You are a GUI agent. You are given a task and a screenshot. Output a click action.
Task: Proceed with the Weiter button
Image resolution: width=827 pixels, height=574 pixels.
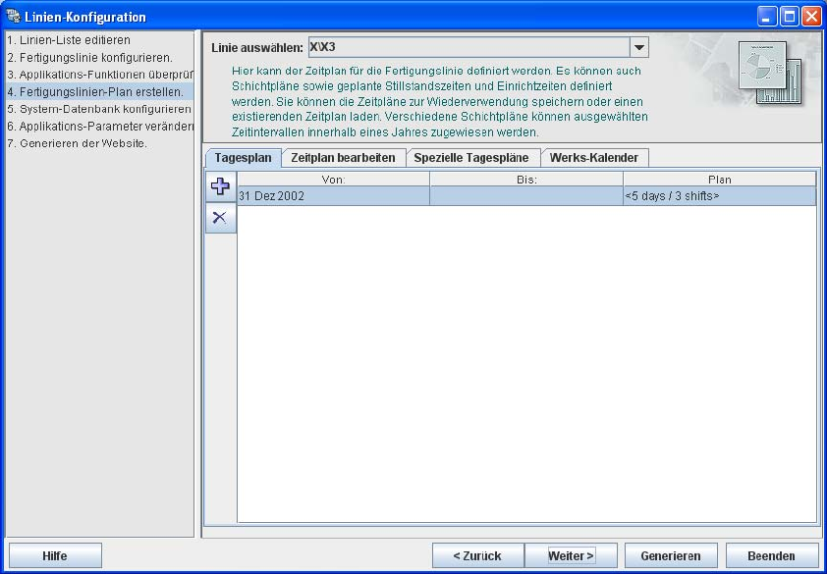click(572, 556)
